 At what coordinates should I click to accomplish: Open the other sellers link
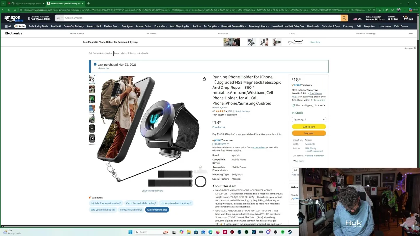click(x=259, y=147)
